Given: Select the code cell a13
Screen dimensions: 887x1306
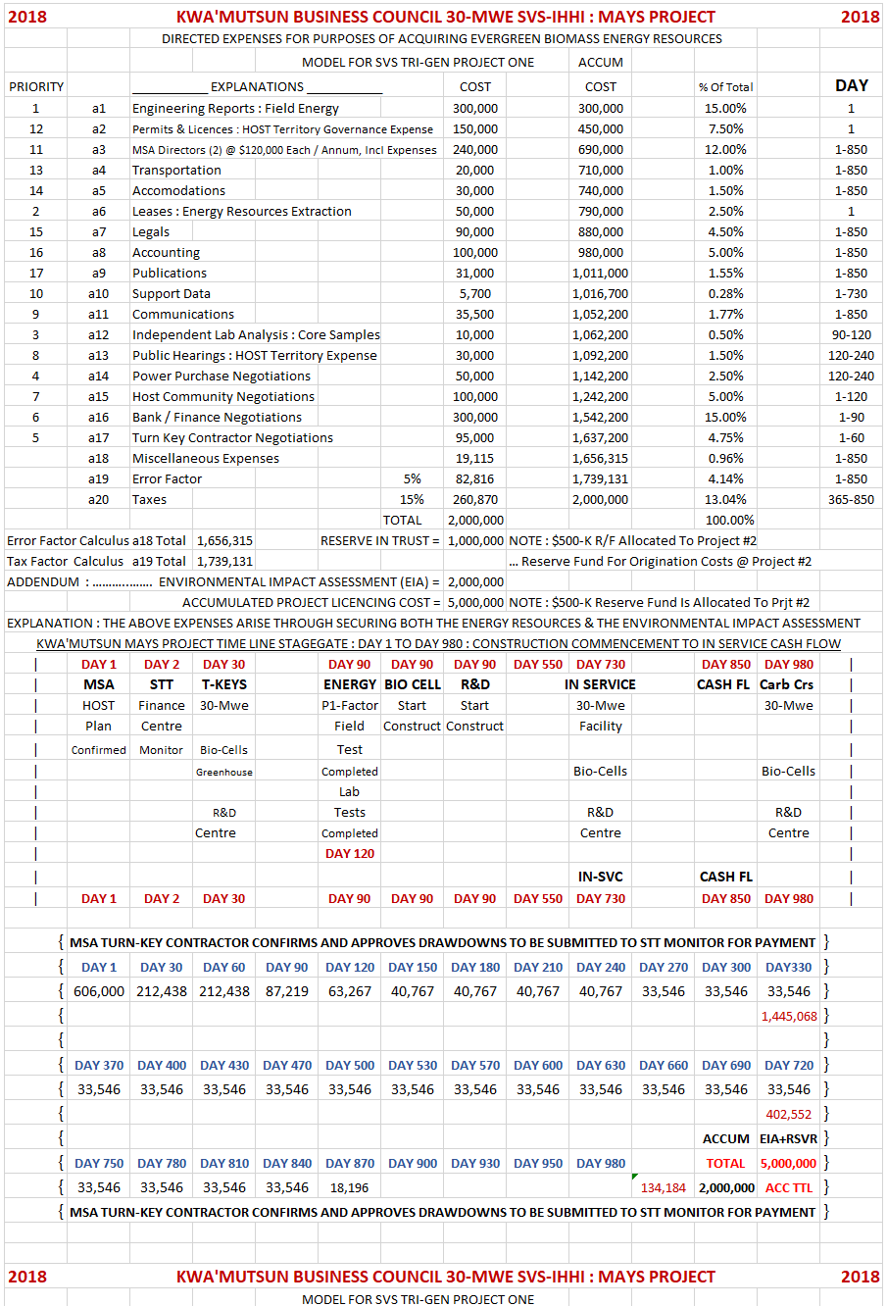Looking at the screenshot, I should [99, 355].
